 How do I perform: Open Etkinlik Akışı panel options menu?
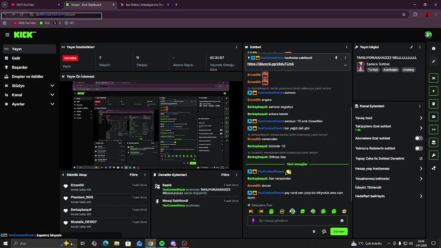coord(145,175)
